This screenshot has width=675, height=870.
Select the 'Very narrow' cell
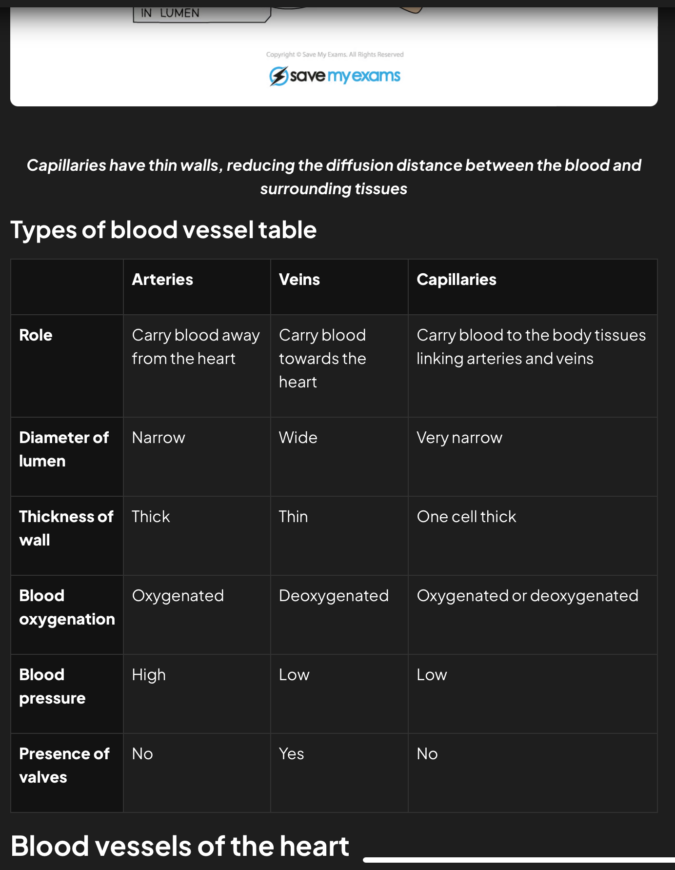[459, 438]
